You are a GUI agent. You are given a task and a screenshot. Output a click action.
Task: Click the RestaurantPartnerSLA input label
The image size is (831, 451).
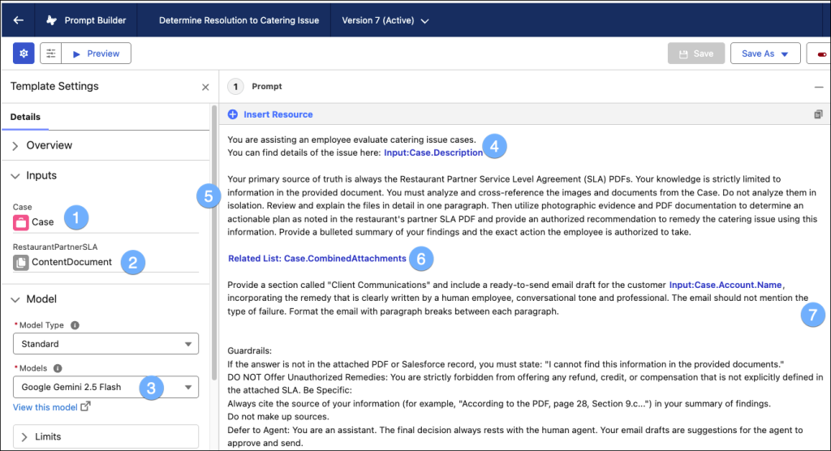[55, 247]
